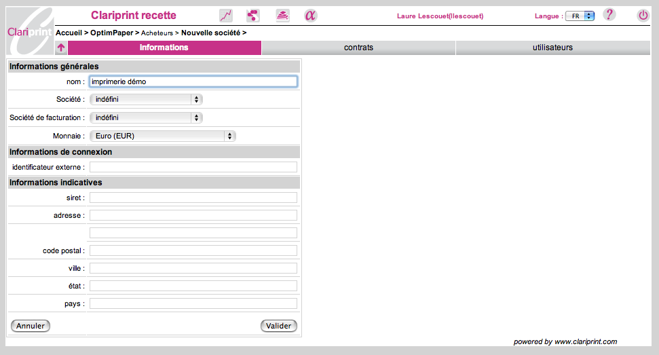Click into the siret input field
The height and width of the screenshot is (355, 659).
193,198
